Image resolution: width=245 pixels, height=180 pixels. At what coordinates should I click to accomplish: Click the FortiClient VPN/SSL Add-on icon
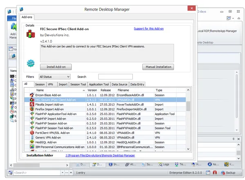[32, 133]
